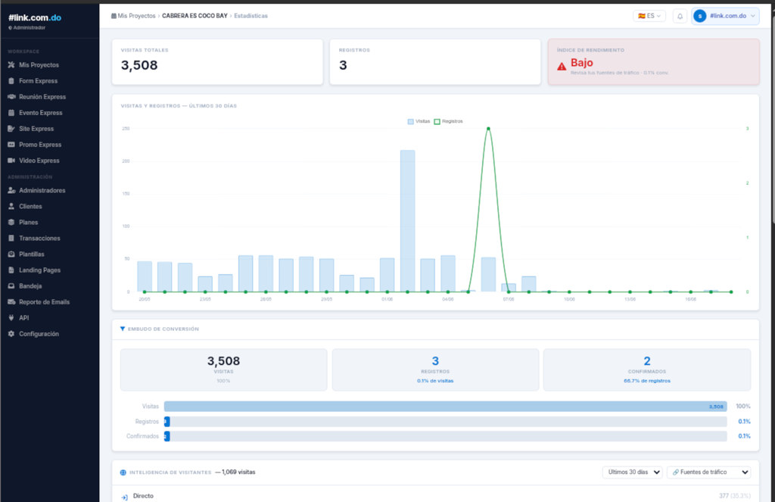Click the API plug icon
Screen dimensions: 775x502
click(x=11, y=317)
